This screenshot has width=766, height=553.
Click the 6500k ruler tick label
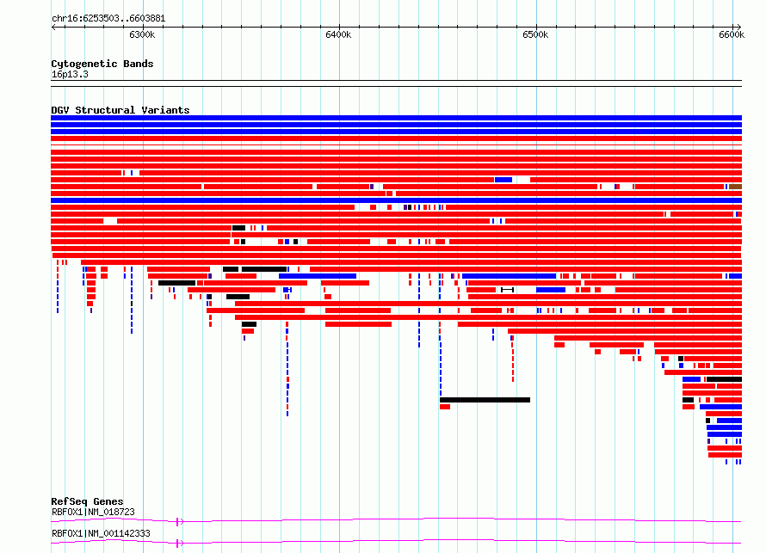coord(535,34)
